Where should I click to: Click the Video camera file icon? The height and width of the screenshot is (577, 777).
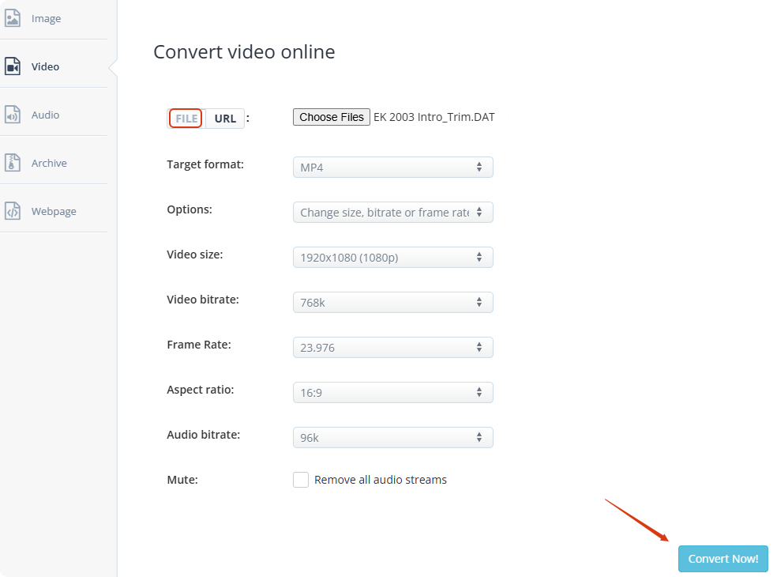tap(13, 66)
